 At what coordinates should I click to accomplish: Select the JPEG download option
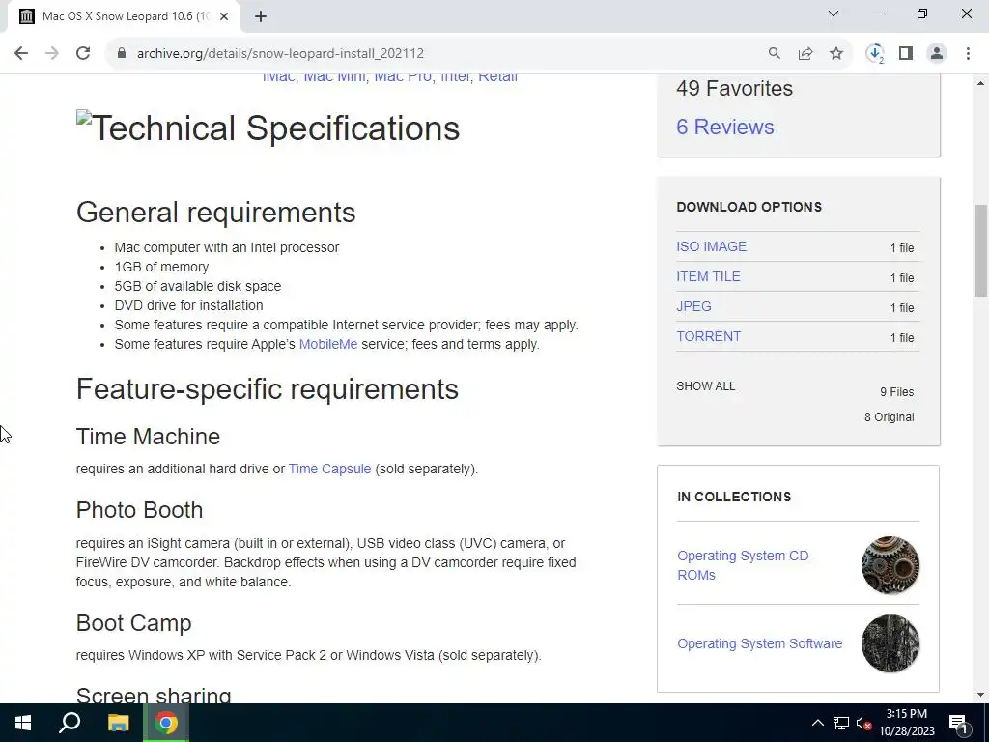693,306
